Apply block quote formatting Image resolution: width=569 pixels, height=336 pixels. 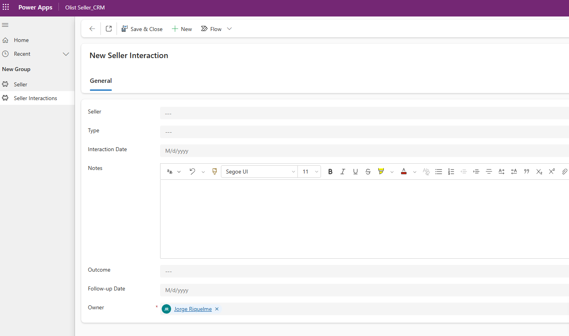[x=526, y=172]
